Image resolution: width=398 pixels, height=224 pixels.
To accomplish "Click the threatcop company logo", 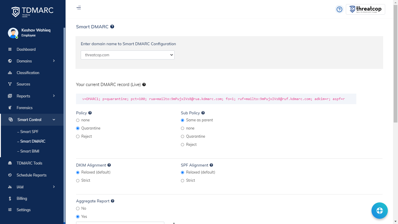I will pyautogui.click(x=365, y=9).
